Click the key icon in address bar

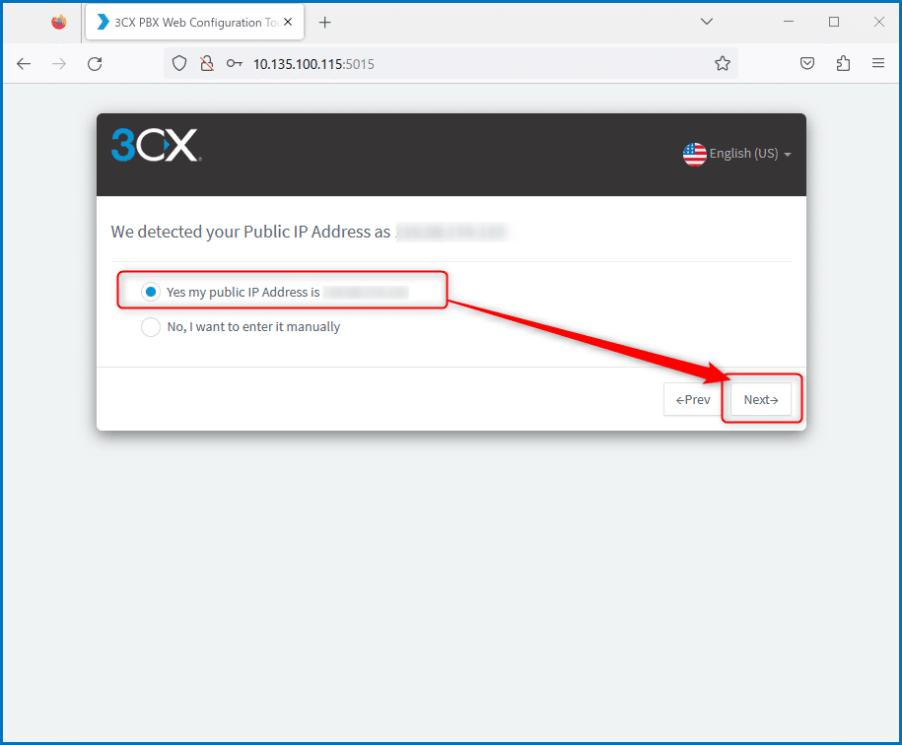click(x=235, y=63)
